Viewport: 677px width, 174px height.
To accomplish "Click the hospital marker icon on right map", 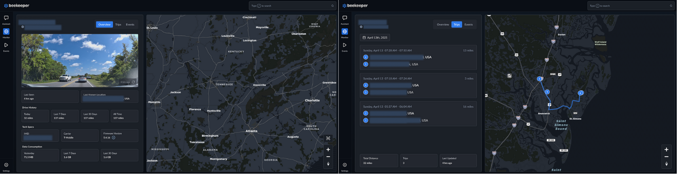I will click(509, 76).
